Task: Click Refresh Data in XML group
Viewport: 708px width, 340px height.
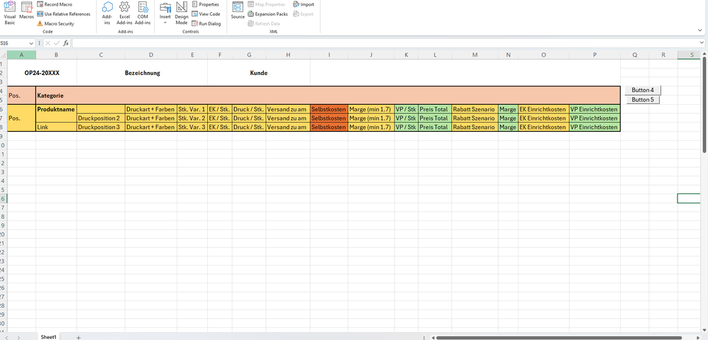Action: coord(264,23)
